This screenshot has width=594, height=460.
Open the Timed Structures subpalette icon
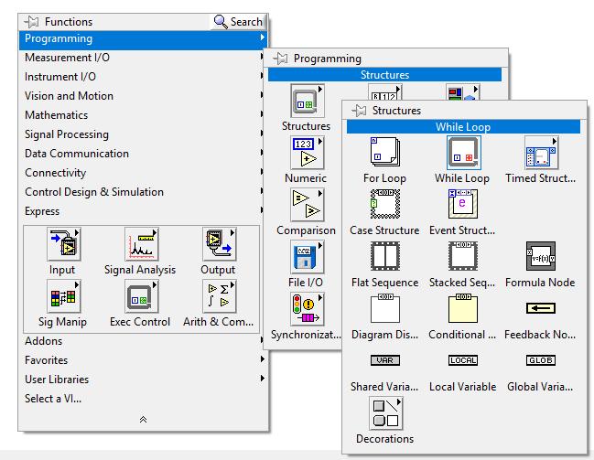[542, 153]
